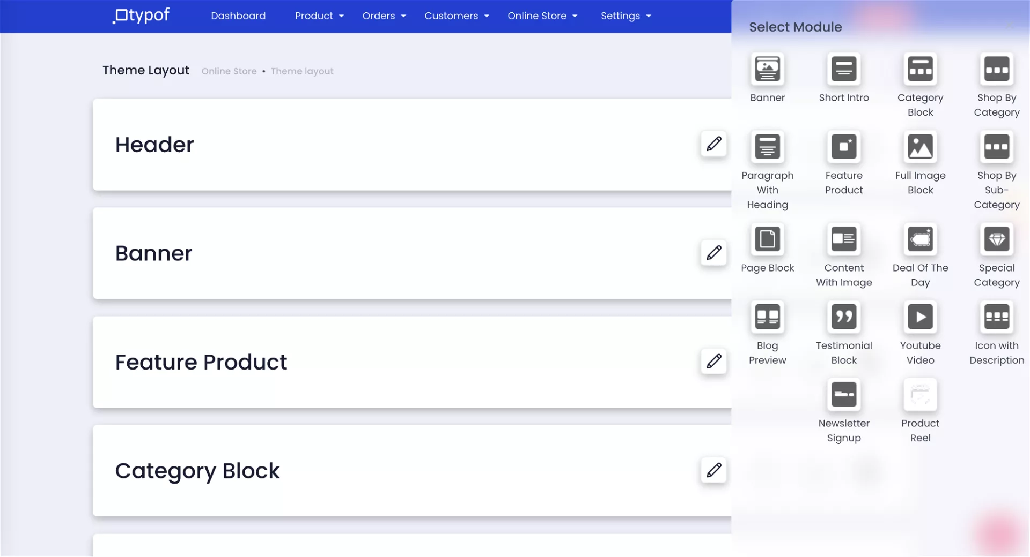Select the Testimonial Block module

[x=843, y=317]
